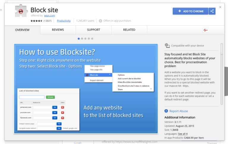Viewport: 228px width, 144px height.
Task: Click the Offers in-app purchases text
Action: coord(117,21)
